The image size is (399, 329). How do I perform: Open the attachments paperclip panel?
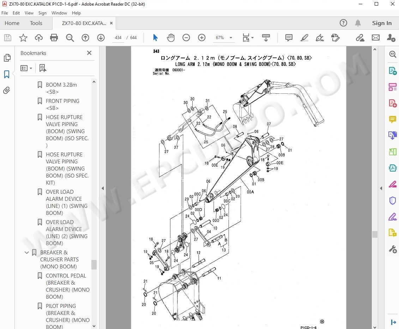click(x=7, y=90)
